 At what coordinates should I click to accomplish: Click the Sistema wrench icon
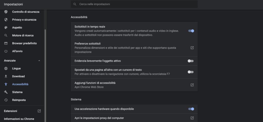6,92
